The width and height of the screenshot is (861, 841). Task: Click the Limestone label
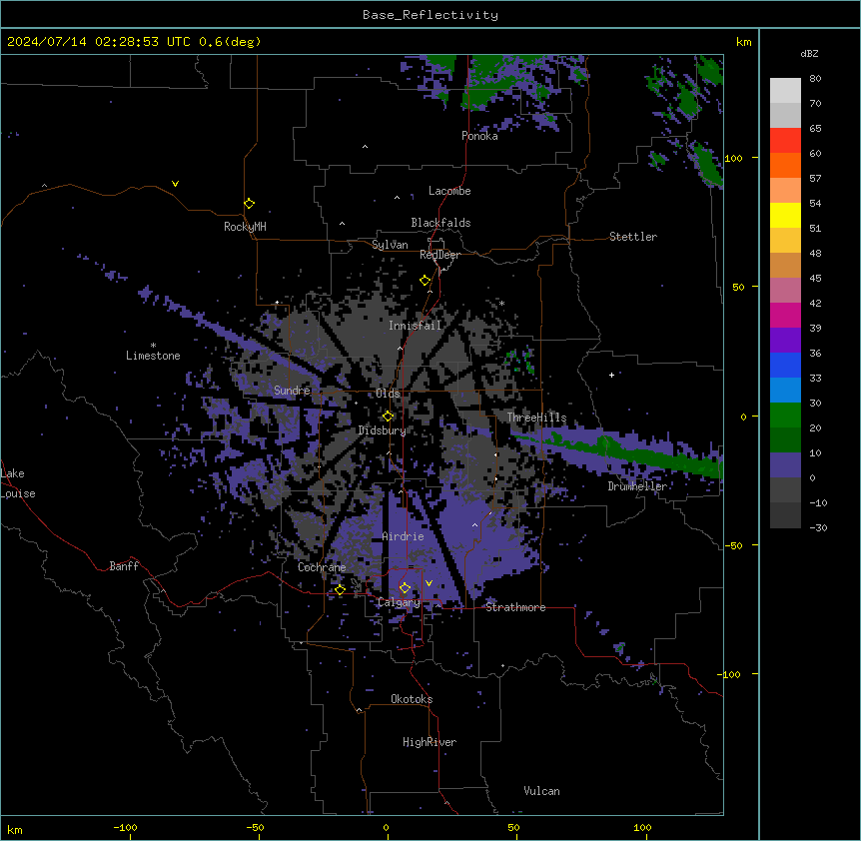pos(153,356)
